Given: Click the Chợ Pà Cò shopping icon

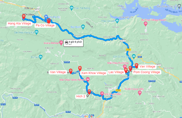Looking at the screenshot, I should (x=46, y=17).
